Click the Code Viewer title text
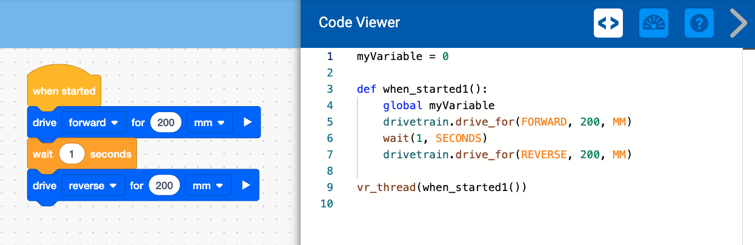Image resolution: width=755 pixels, height=245 pixels. 359,23
